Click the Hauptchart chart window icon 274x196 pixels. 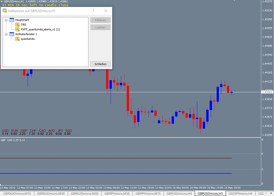[x=11, y=20]
